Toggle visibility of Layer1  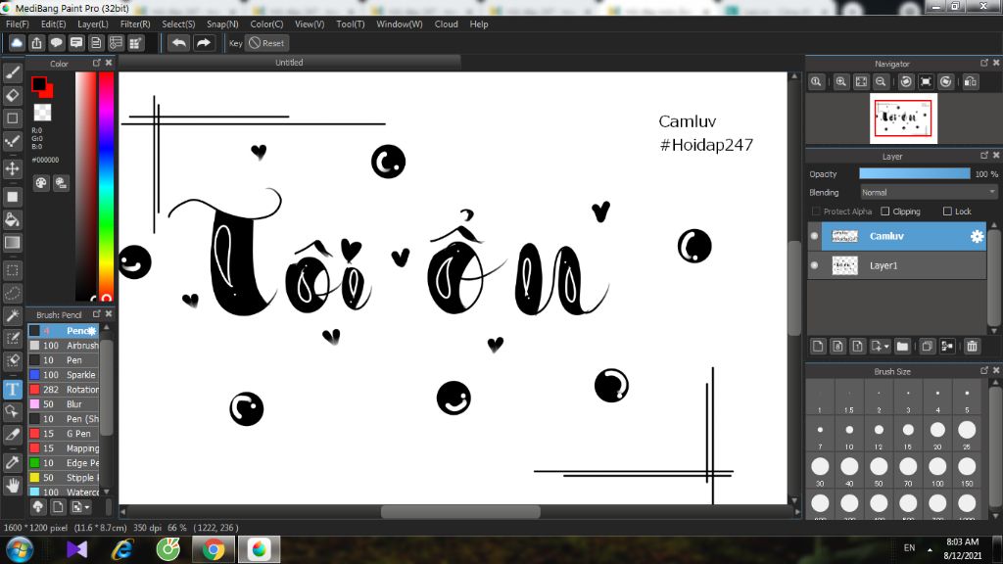click(x=814, y=265)
